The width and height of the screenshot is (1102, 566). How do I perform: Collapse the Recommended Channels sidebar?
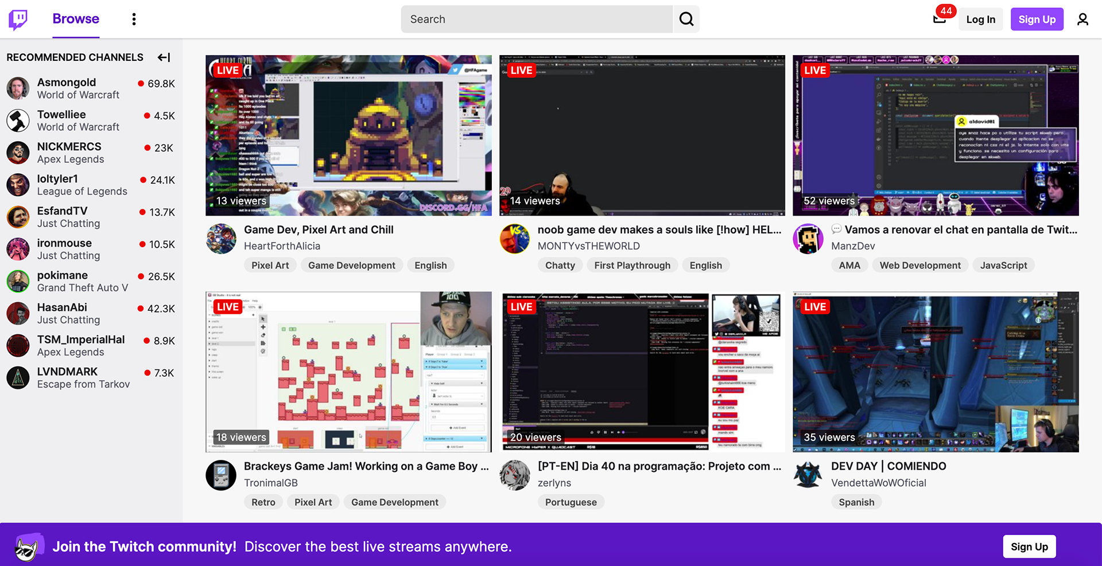(x=164, y=57)
